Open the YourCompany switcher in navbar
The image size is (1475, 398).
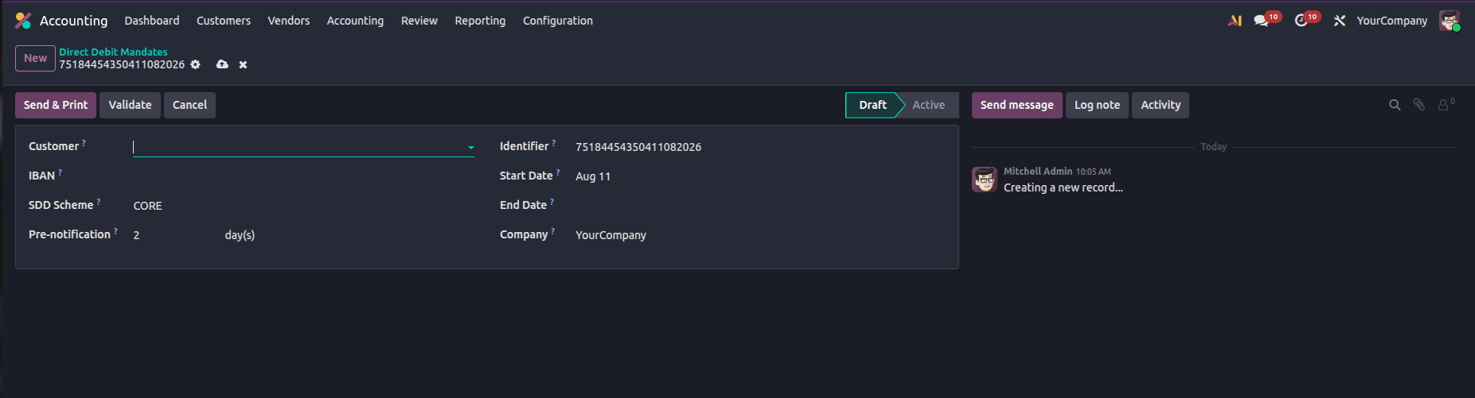(x=1392, y=21)
